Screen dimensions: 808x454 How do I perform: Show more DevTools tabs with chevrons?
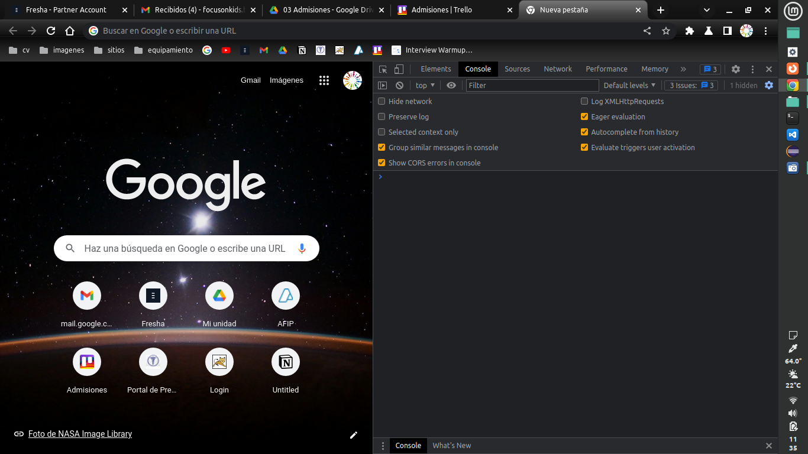(683, 69)
